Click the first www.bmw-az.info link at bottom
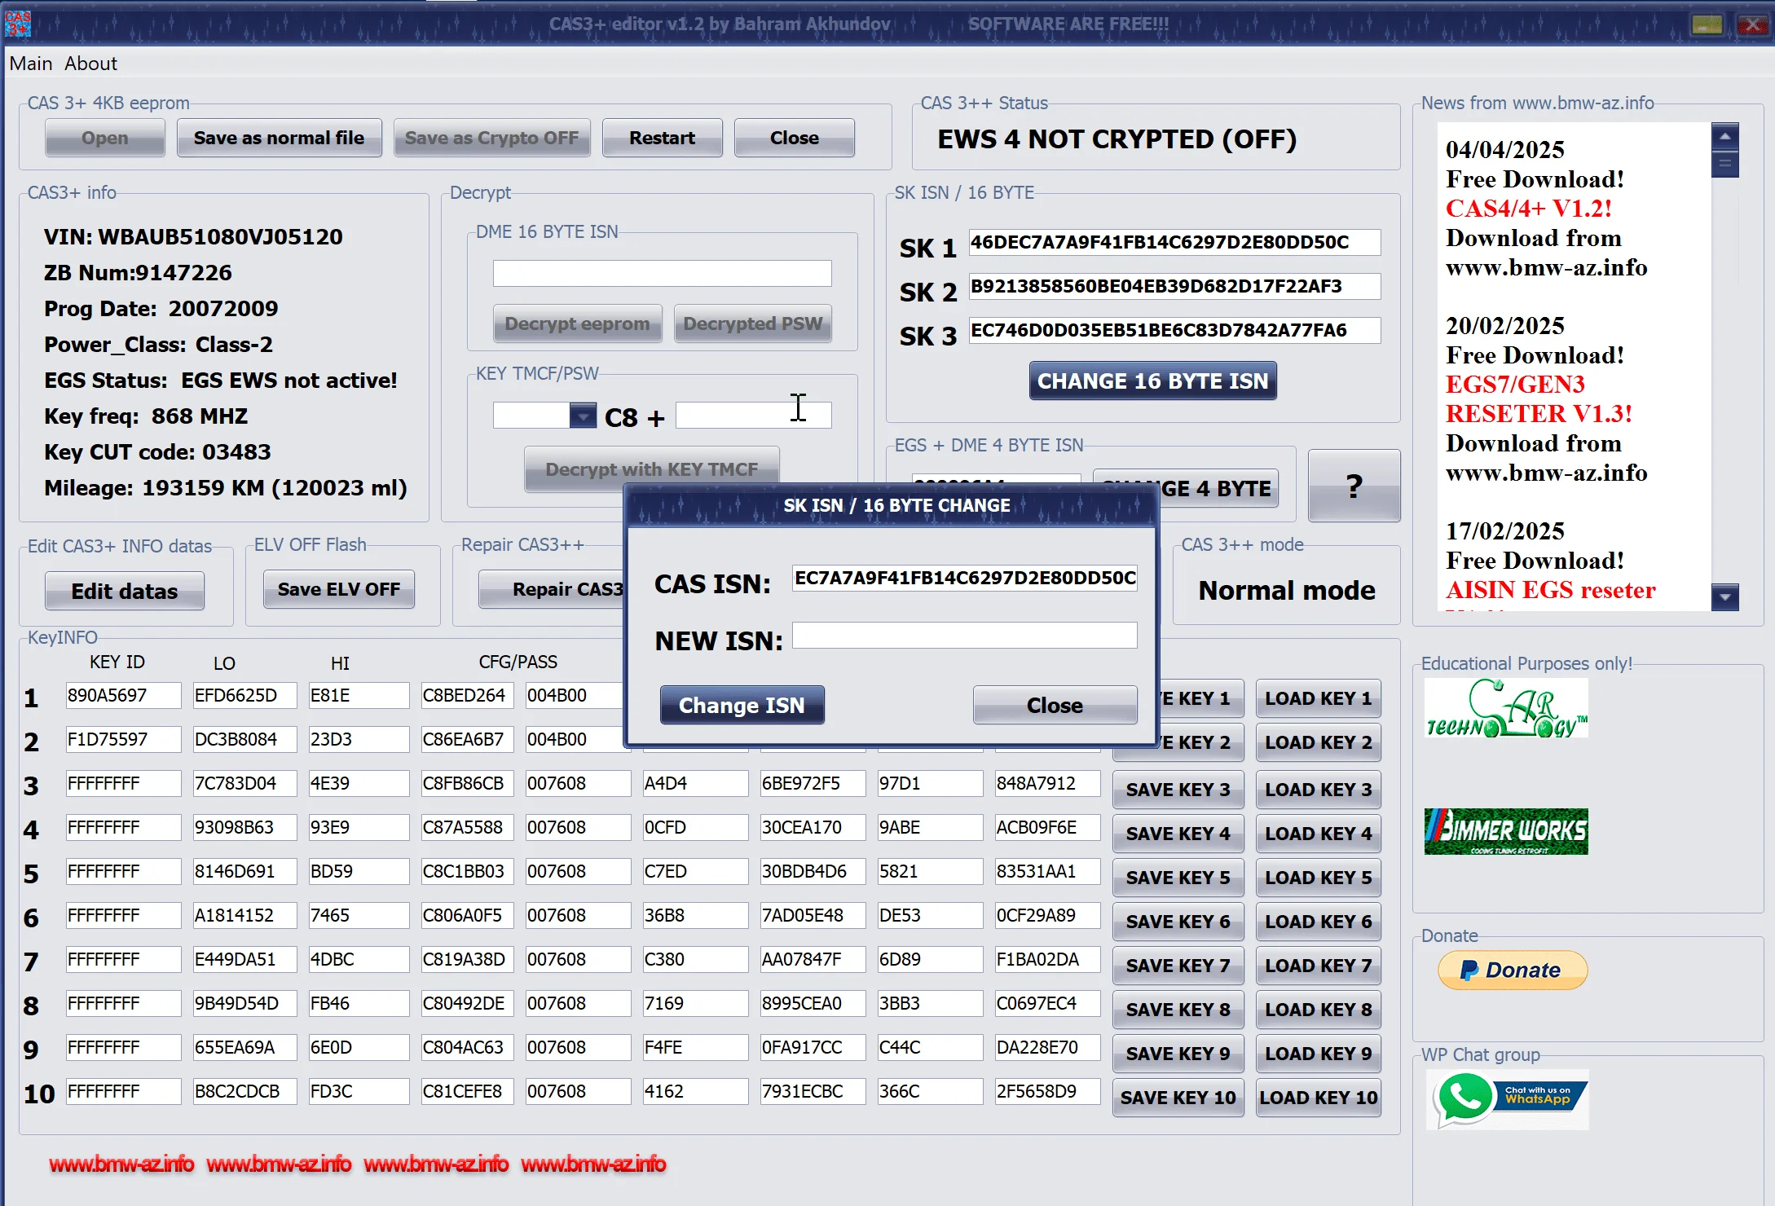 (121, 1164)
